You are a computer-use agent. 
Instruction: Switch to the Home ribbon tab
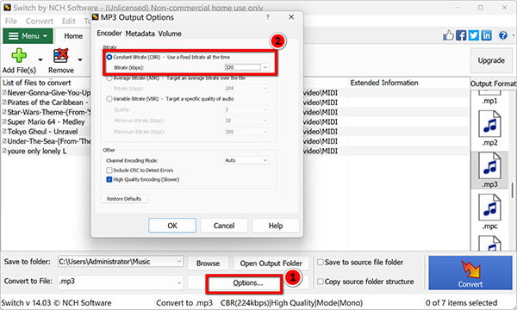tap(73, 36)
